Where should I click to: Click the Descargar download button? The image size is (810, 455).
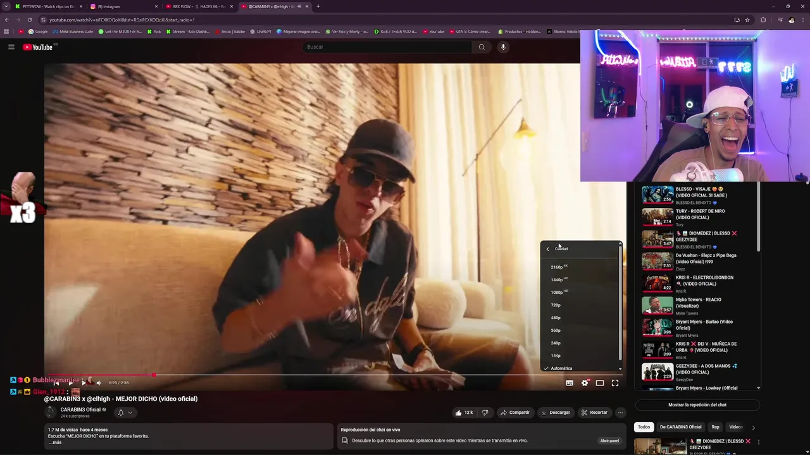tap(556, 413)
